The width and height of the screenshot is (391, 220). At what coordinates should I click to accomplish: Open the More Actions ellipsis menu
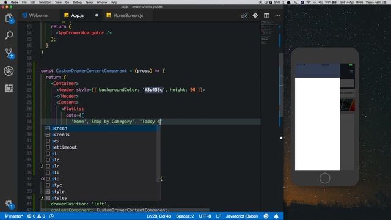click(277, 15)
